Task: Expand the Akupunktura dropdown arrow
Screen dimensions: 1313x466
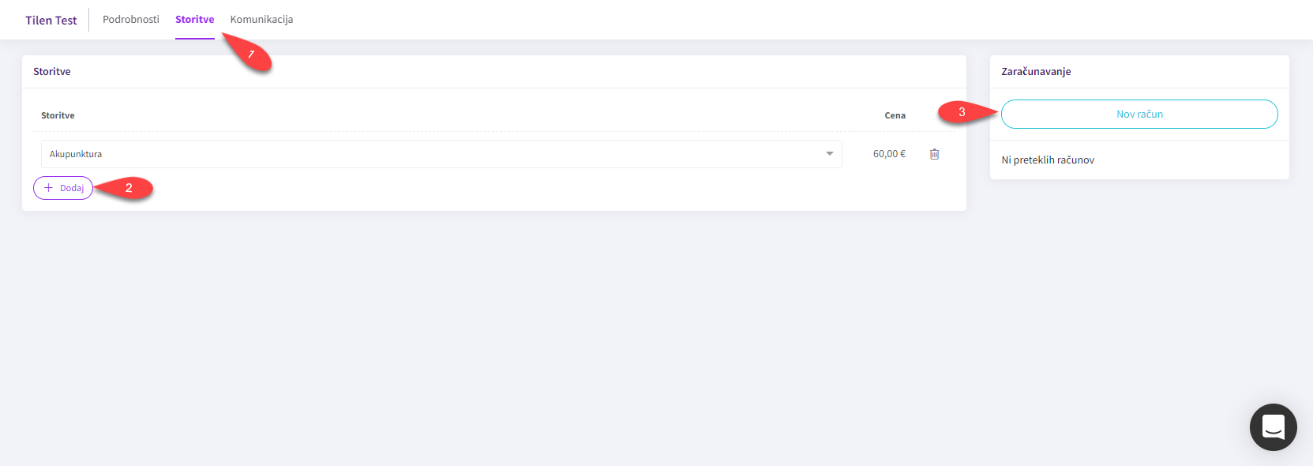Action: (829, 154)
